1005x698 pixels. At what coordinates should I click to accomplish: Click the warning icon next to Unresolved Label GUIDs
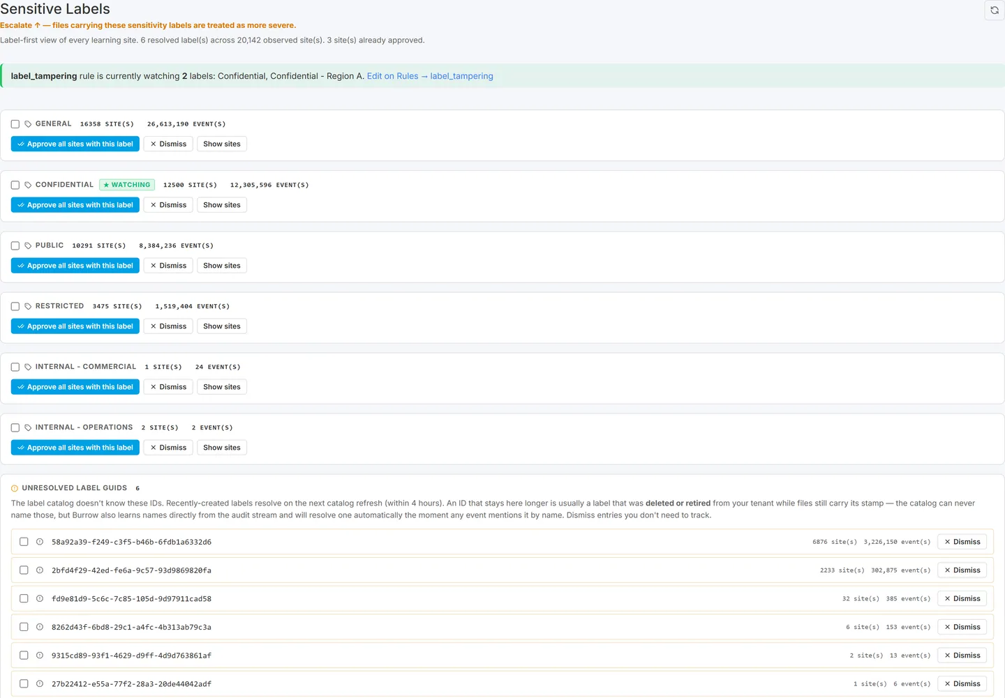pos(15,488)
